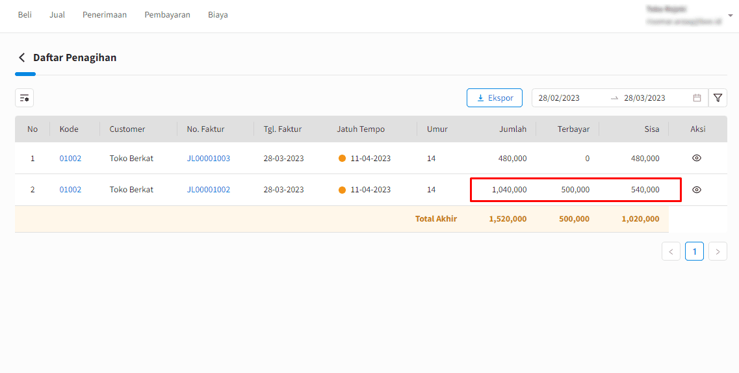Screen dimensions: 739x373
Task: Go to the previous page arrow
Action: click(671, 251)
